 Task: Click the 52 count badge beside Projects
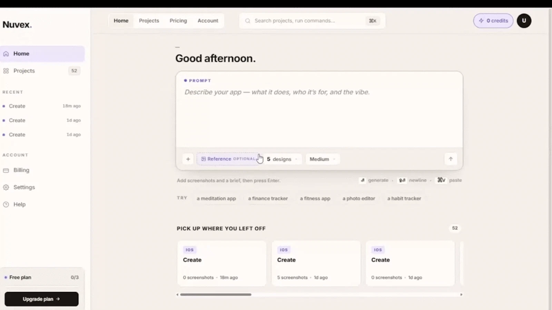point(74,71)
